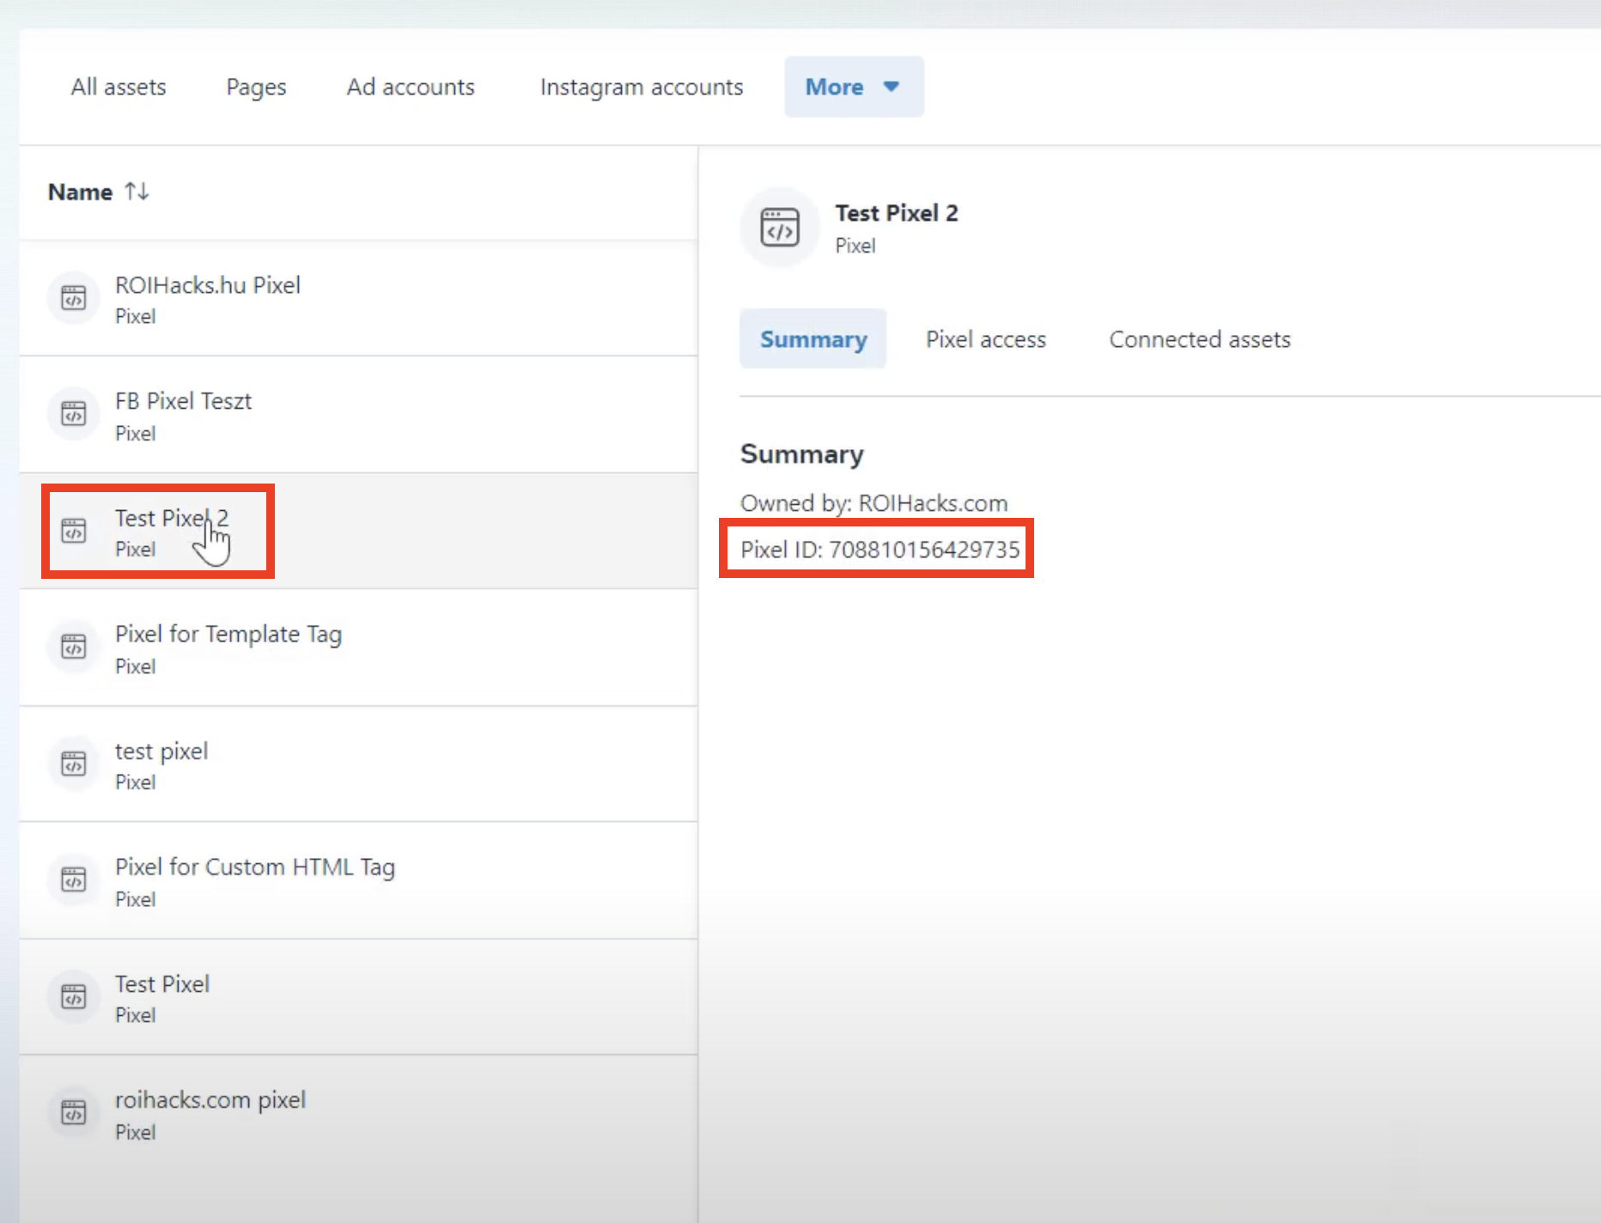Screen dimensions: 1601x1223
Task: Select the Pixel for Template Tag name
Action: (228, 635)
